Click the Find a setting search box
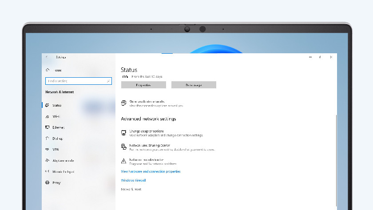 coord(75,81)
